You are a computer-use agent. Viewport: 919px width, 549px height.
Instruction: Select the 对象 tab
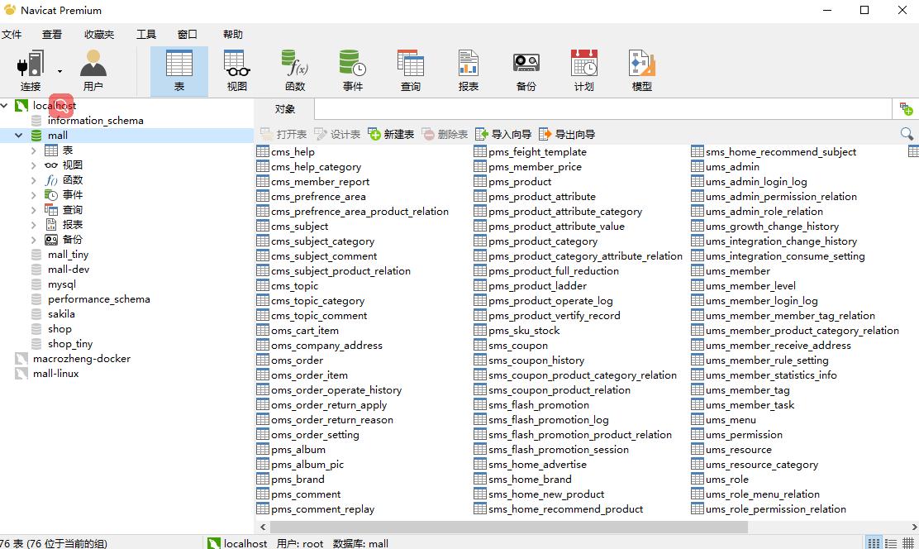pos(284,109)
